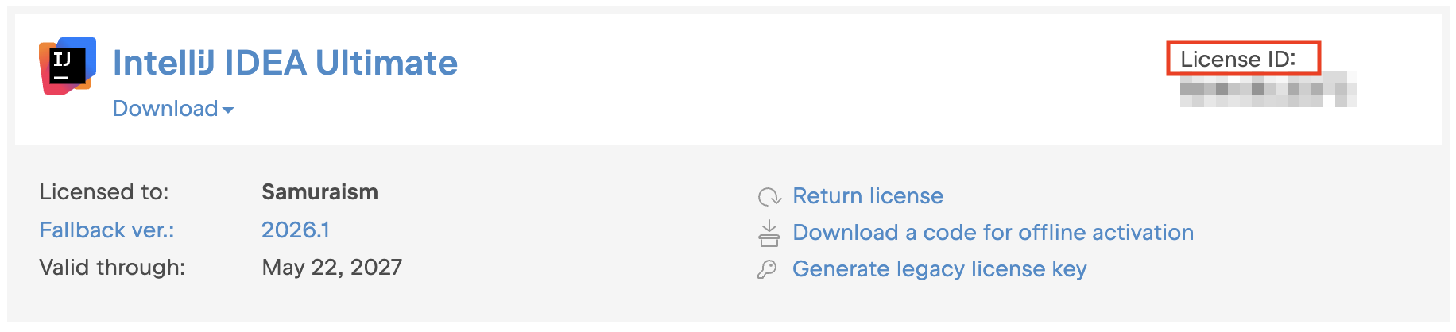The image size is (1456, 332).
Task: Select the blurred License ID value
Action: tap(1268, 90)
